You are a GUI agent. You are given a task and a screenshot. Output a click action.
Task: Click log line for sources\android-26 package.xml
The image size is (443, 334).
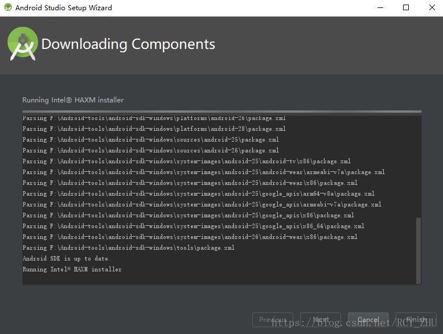click(x=150, y=150)
